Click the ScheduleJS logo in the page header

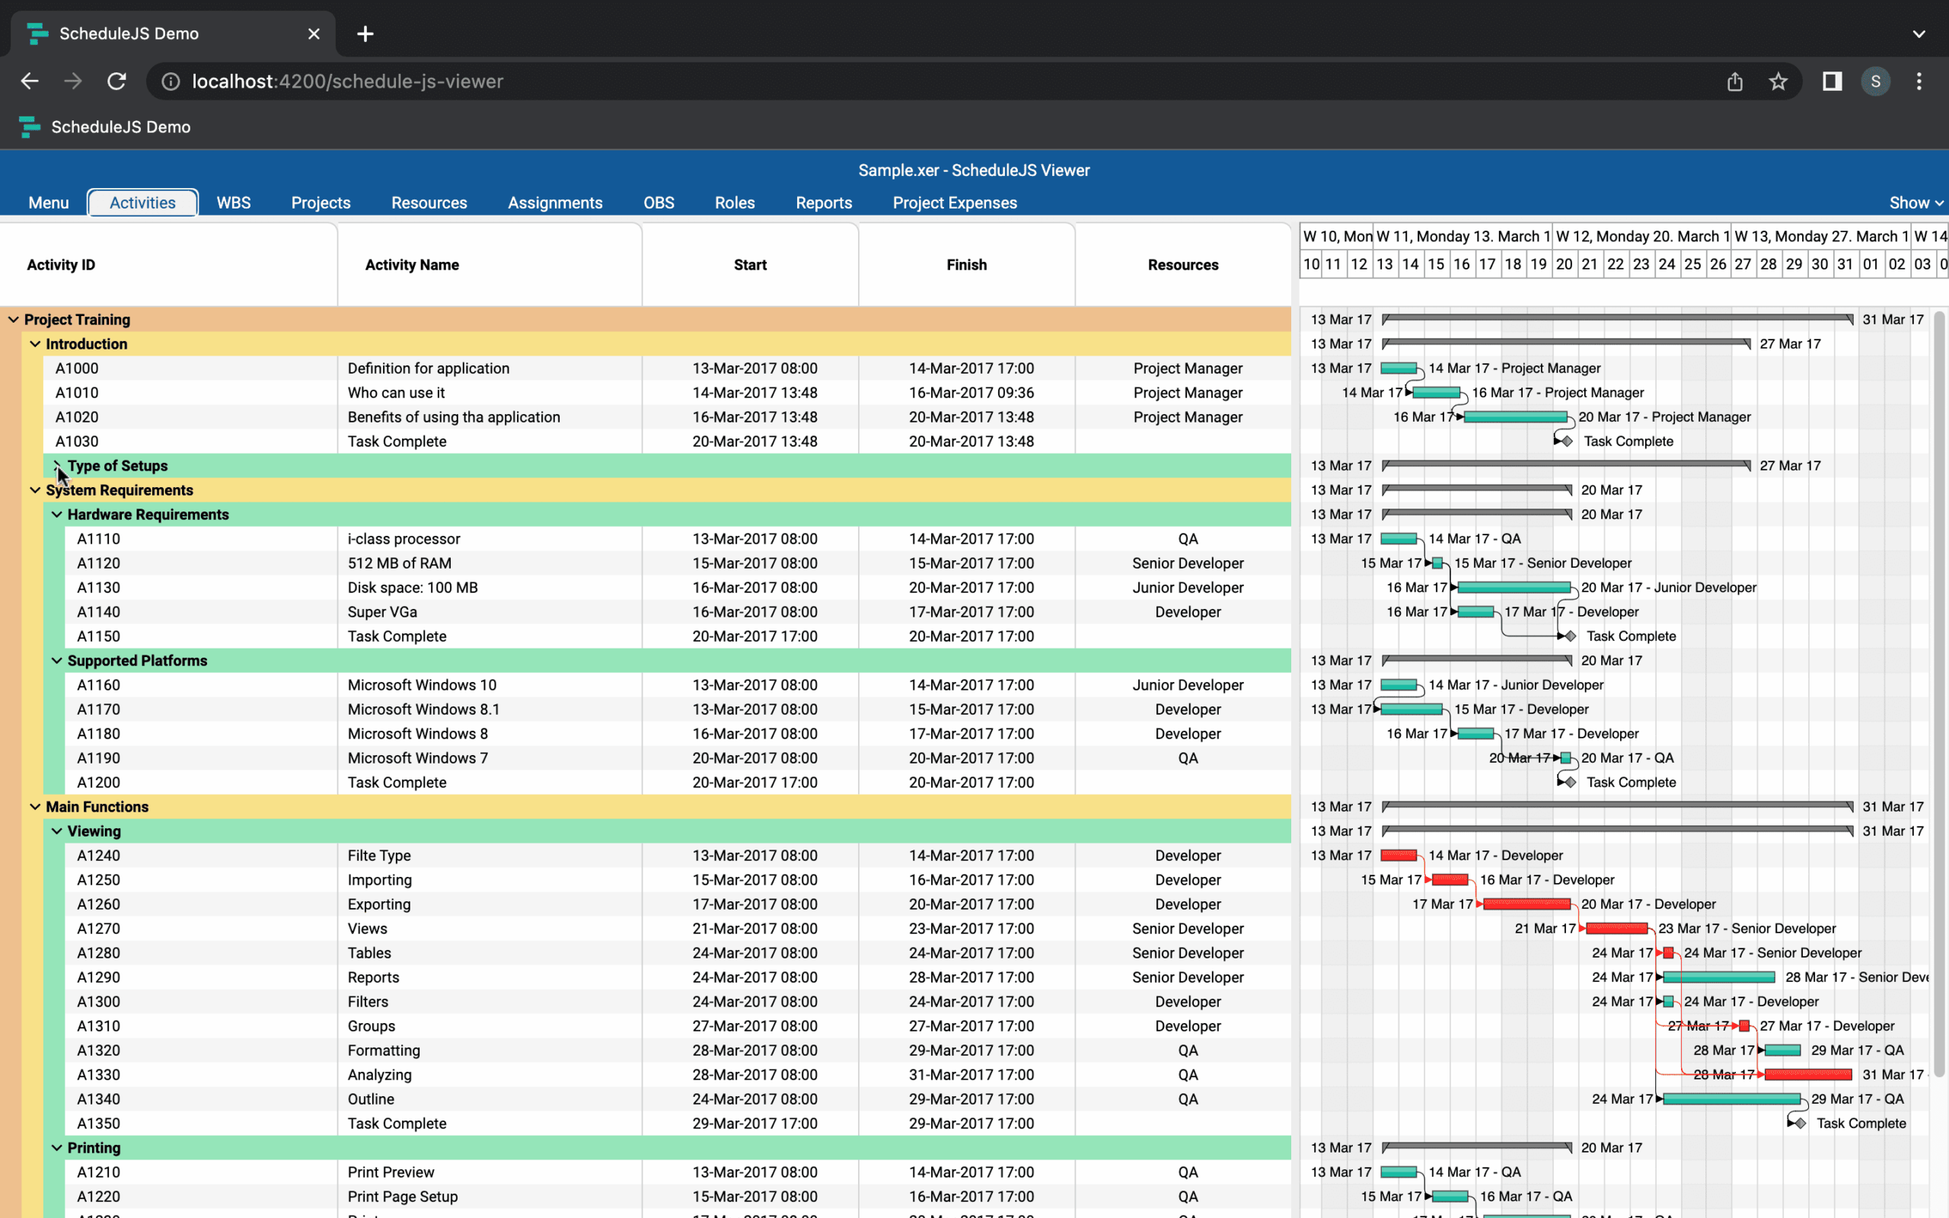[x=29, y=126]
